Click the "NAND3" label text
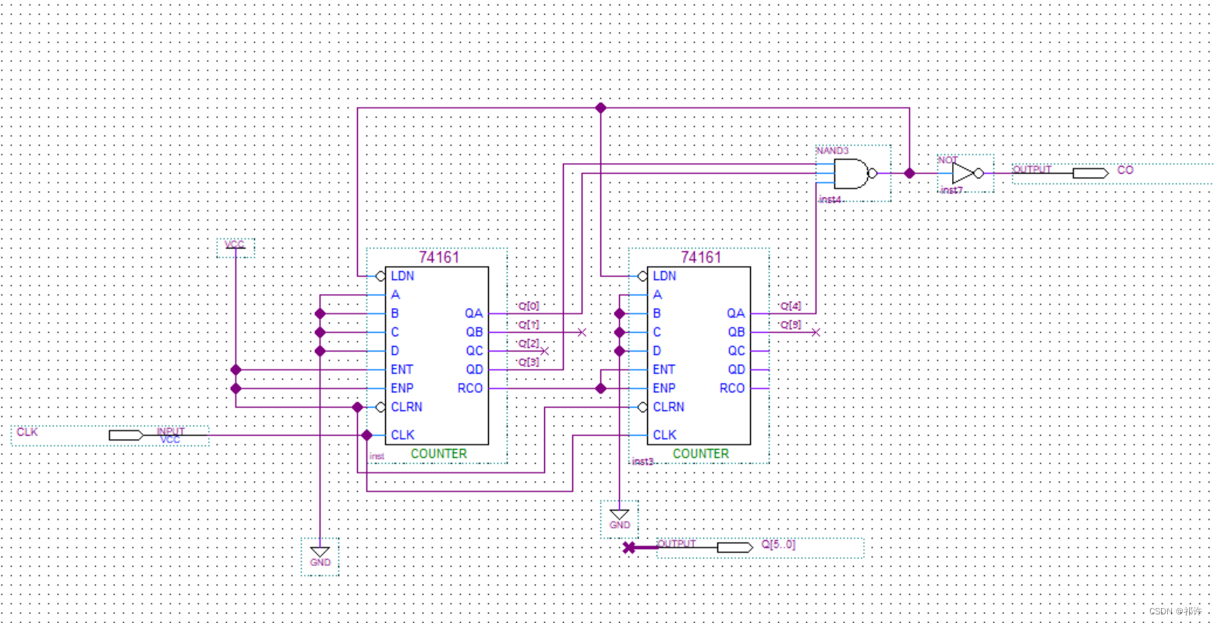Screen dimensions: 1214x623 pos(831,150)
